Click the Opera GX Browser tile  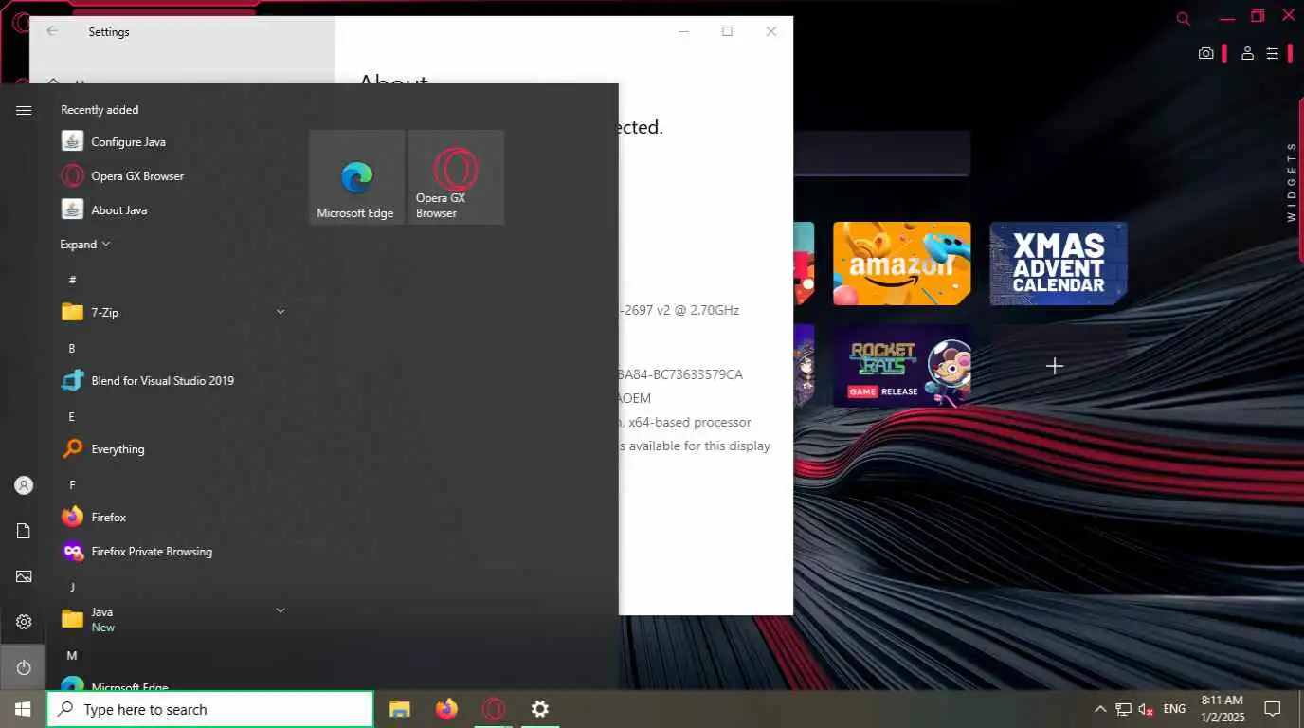pyautogui.click(x=456, y=177)
